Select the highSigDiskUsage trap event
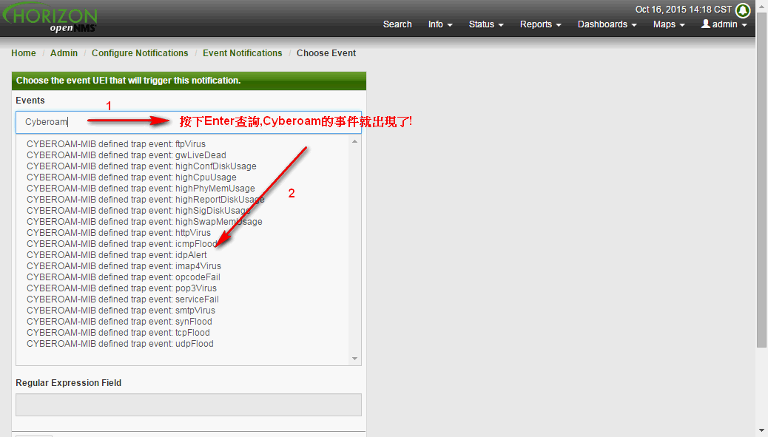768x437 pixels. [x=138, y=211]
